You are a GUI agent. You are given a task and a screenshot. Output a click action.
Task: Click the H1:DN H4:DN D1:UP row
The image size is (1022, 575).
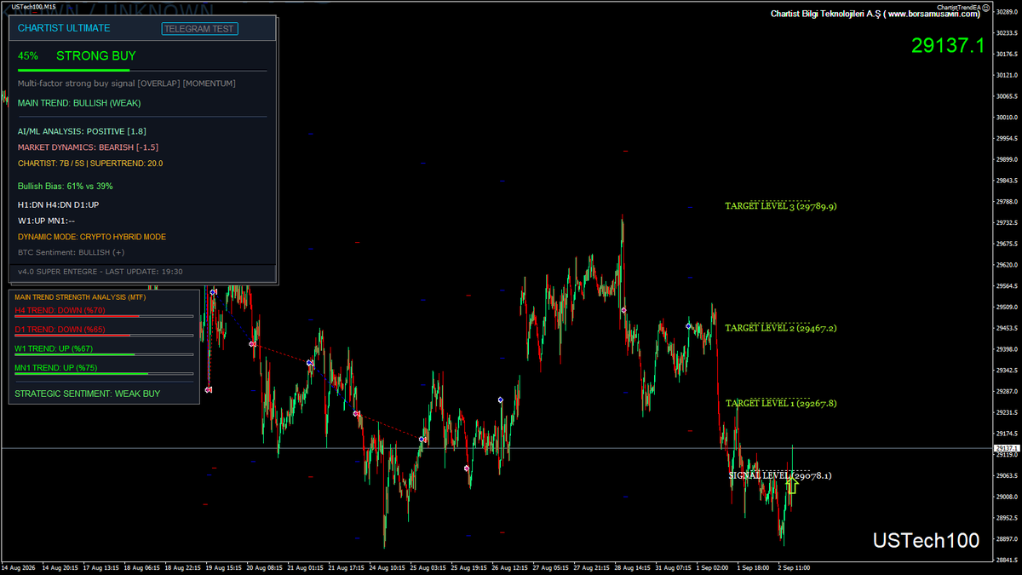coord(59,205)
